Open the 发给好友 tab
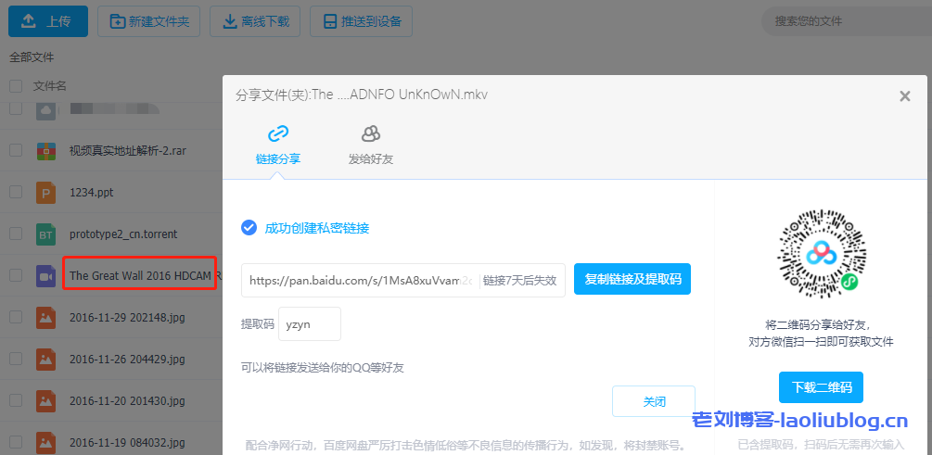This screenshot has height=455, width=932. [371, 145]
